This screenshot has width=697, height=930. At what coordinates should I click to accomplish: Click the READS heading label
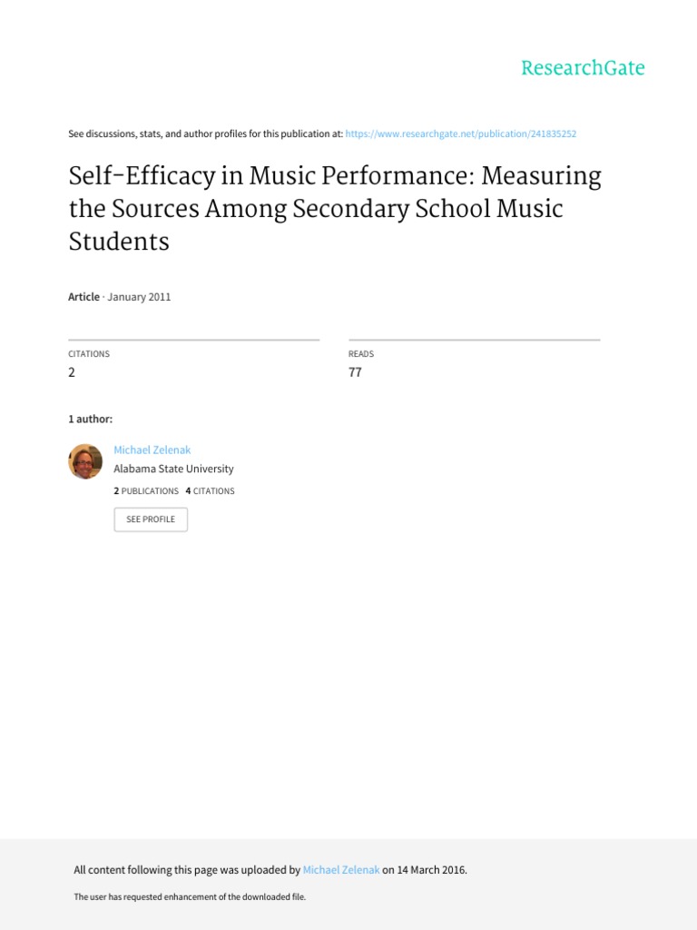(x=361, y=353)
